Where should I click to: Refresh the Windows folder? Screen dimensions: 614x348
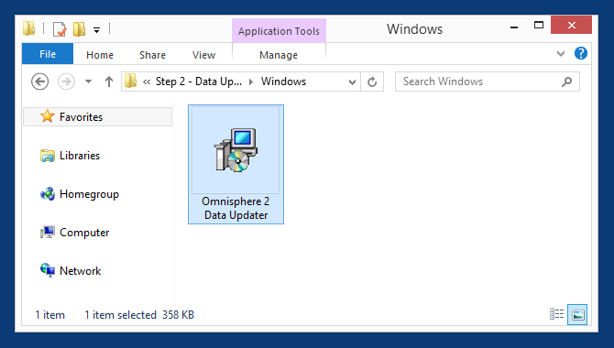pos(372,82)
